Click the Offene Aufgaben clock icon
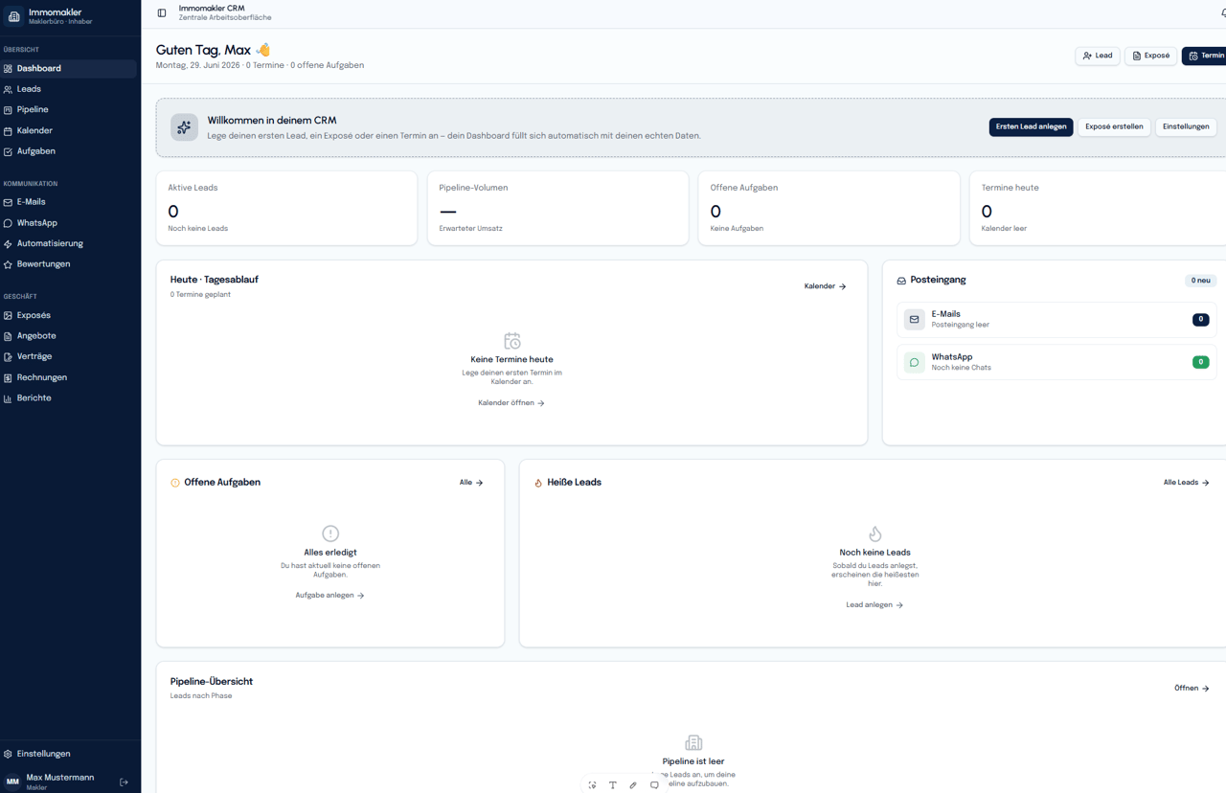This screenshot has width=1226, height=793. point(175,483)
